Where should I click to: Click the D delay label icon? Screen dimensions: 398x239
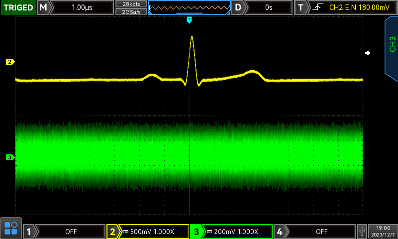(x=239, y=7)
